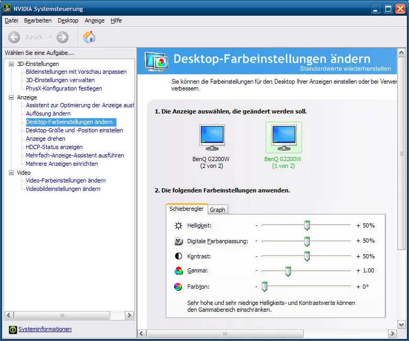
Task: Select the BenQ G2200W (1 von 2) monitor icon
Action: (x=284, y=138)
